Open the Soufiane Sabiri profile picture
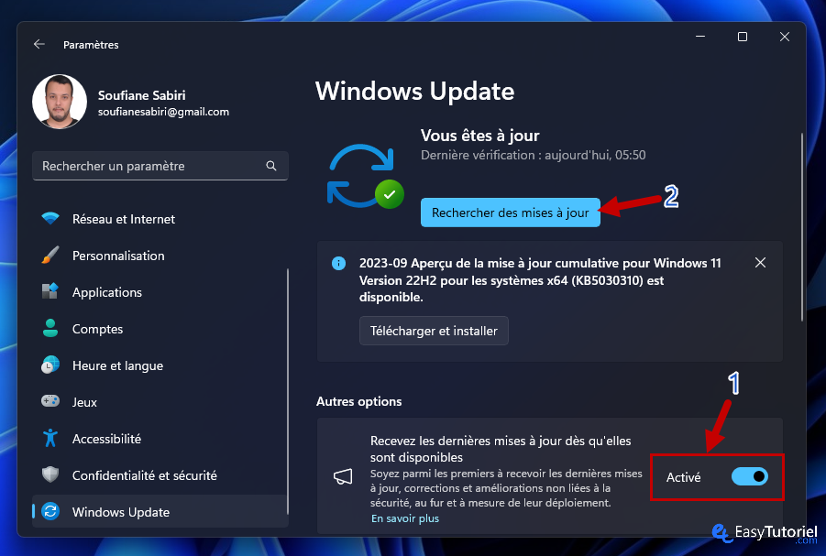The width and height of the screenshot is (826, 556). [x=60, y=101]
